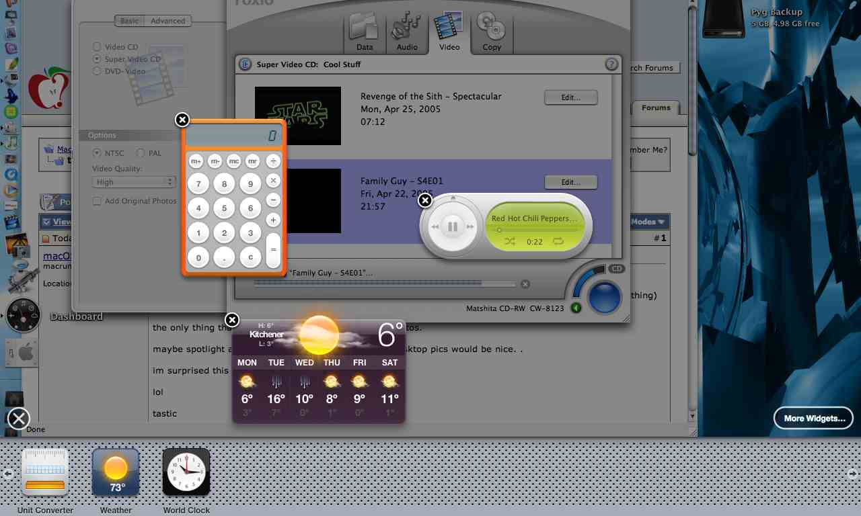Switch to the Video tab in Roxio
This screenshot has height=516, width=861.
(449, 32)
